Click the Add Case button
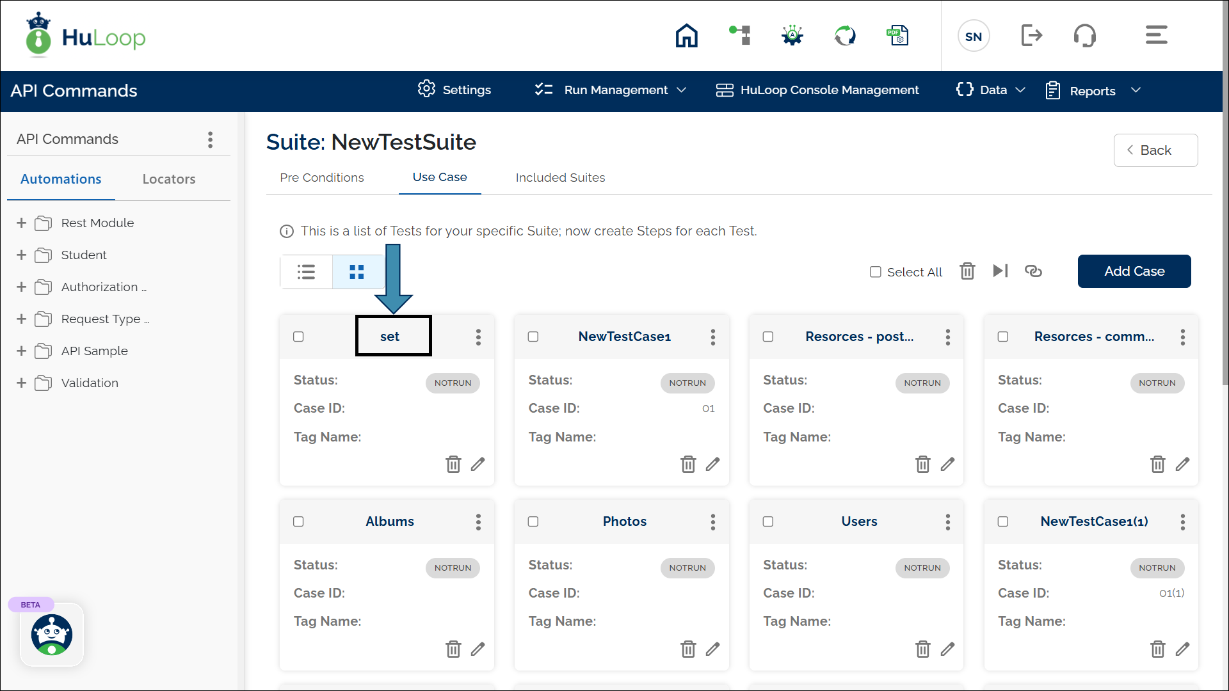This screenshot has width=1229, height=691. 1134,271
